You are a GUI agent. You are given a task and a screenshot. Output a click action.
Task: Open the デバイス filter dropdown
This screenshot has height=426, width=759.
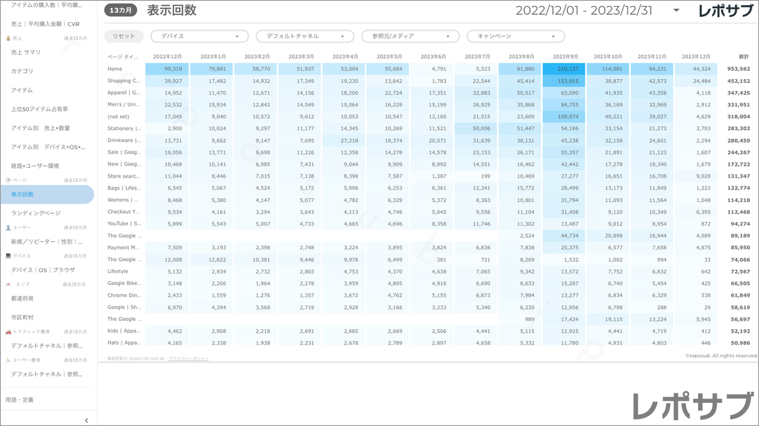tap(199, 36)
